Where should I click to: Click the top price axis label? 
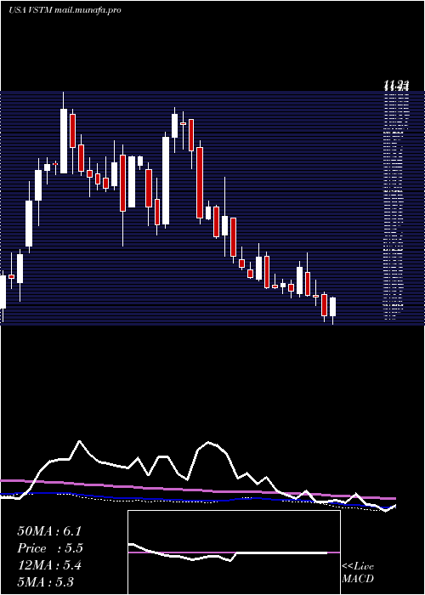point(396,85)
